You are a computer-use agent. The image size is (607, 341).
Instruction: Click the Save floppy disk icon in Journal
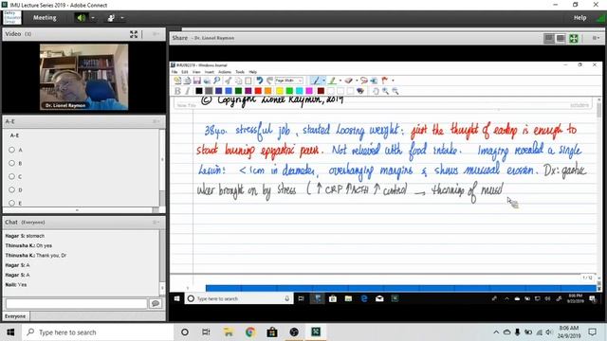(x=197, y=81)
